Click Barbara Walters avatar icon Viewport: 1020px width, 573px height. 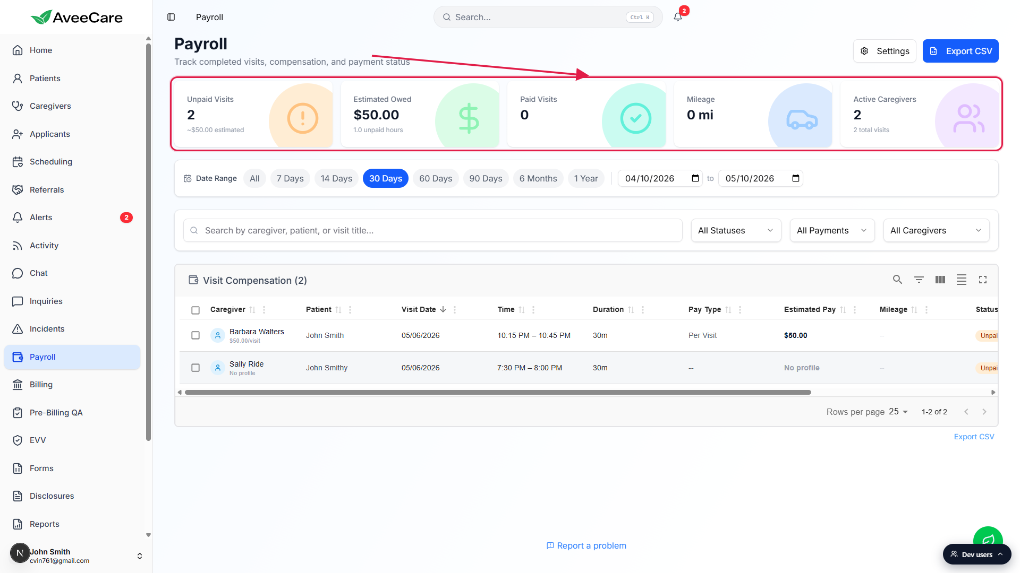(218, 335)
